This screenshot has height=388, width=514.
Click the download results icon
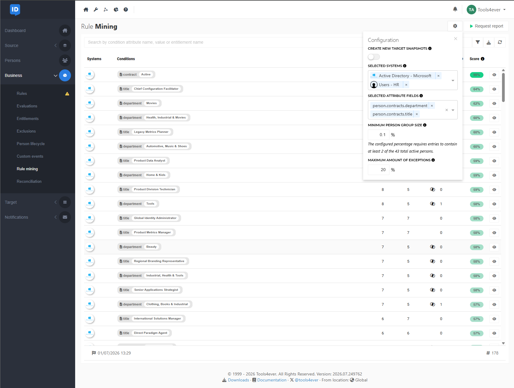(x=489, y=42)
